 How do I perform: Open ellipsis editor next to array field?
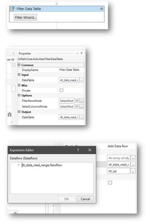133,158
